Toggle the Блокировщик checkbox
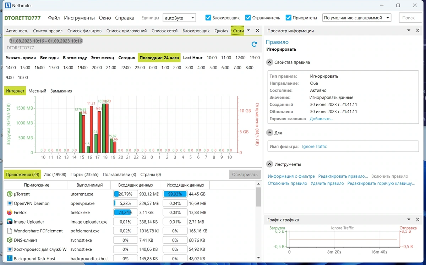The height and width of the screenshot is (265, 426). click(208, 18)
